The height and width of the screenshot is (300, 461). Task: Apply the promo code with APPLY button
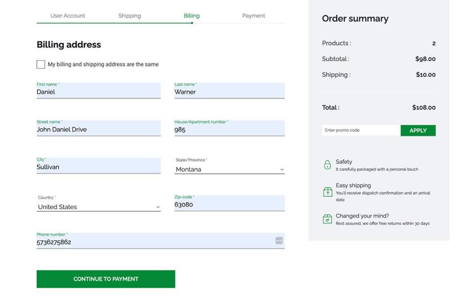tap(418, 130)
